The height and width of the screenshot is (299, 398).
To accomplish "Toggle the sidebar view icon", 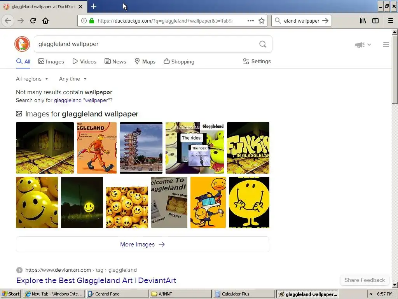I will tap(375, 21).
